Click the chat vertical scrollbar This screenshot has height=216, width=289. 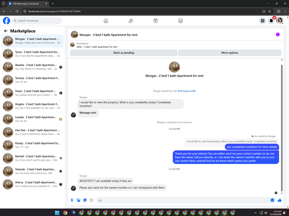pyautogui.click(x=281, y=127)
